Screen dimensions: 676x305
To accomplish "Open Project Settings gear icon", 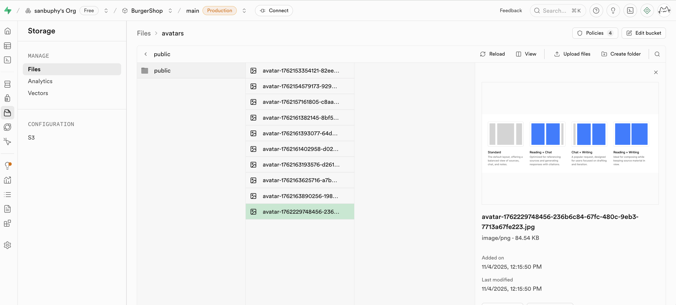I will click(x=7, y=245).
